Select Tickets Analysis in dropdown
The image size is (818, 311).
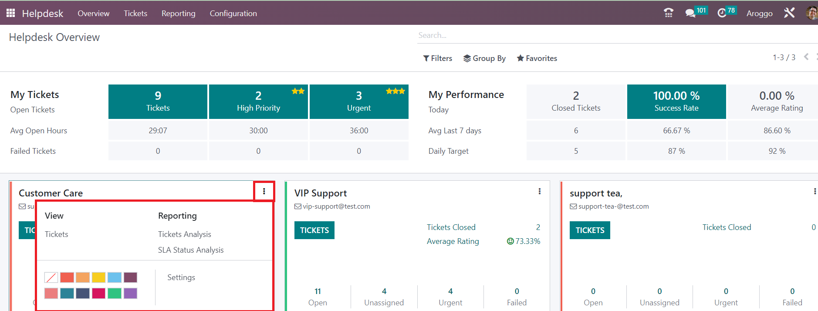pos(184,234)
